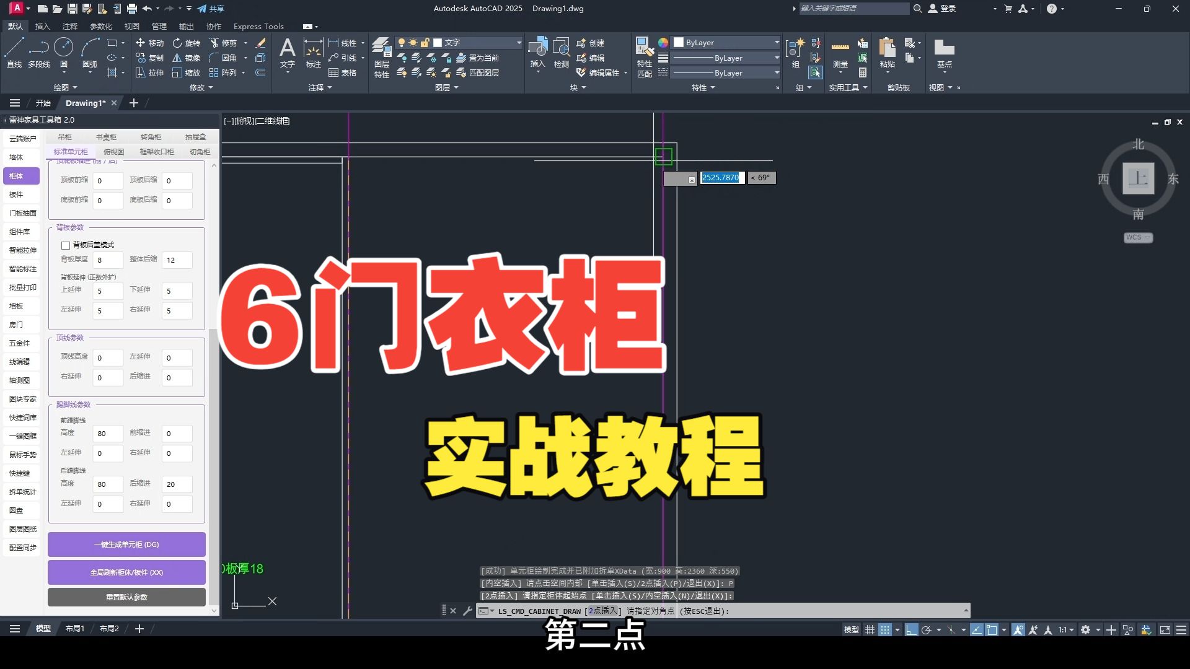The image size is (1190, 669).
Task: Toggle the 背板后盖模式 checkbox
Action: (66, 245)
